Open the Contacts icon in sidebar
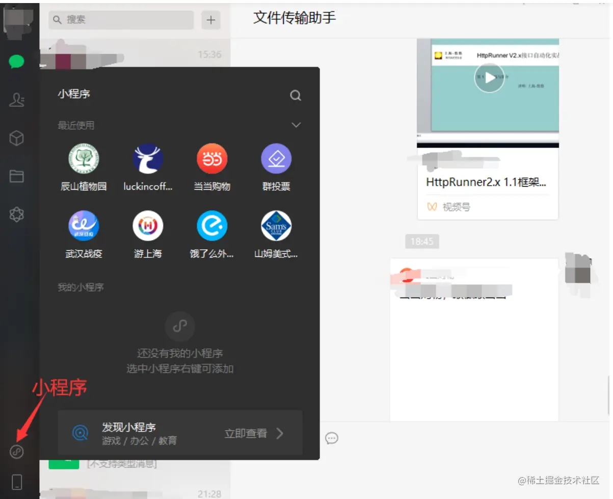This screenshot has width=613, height=499. (17, 100)
